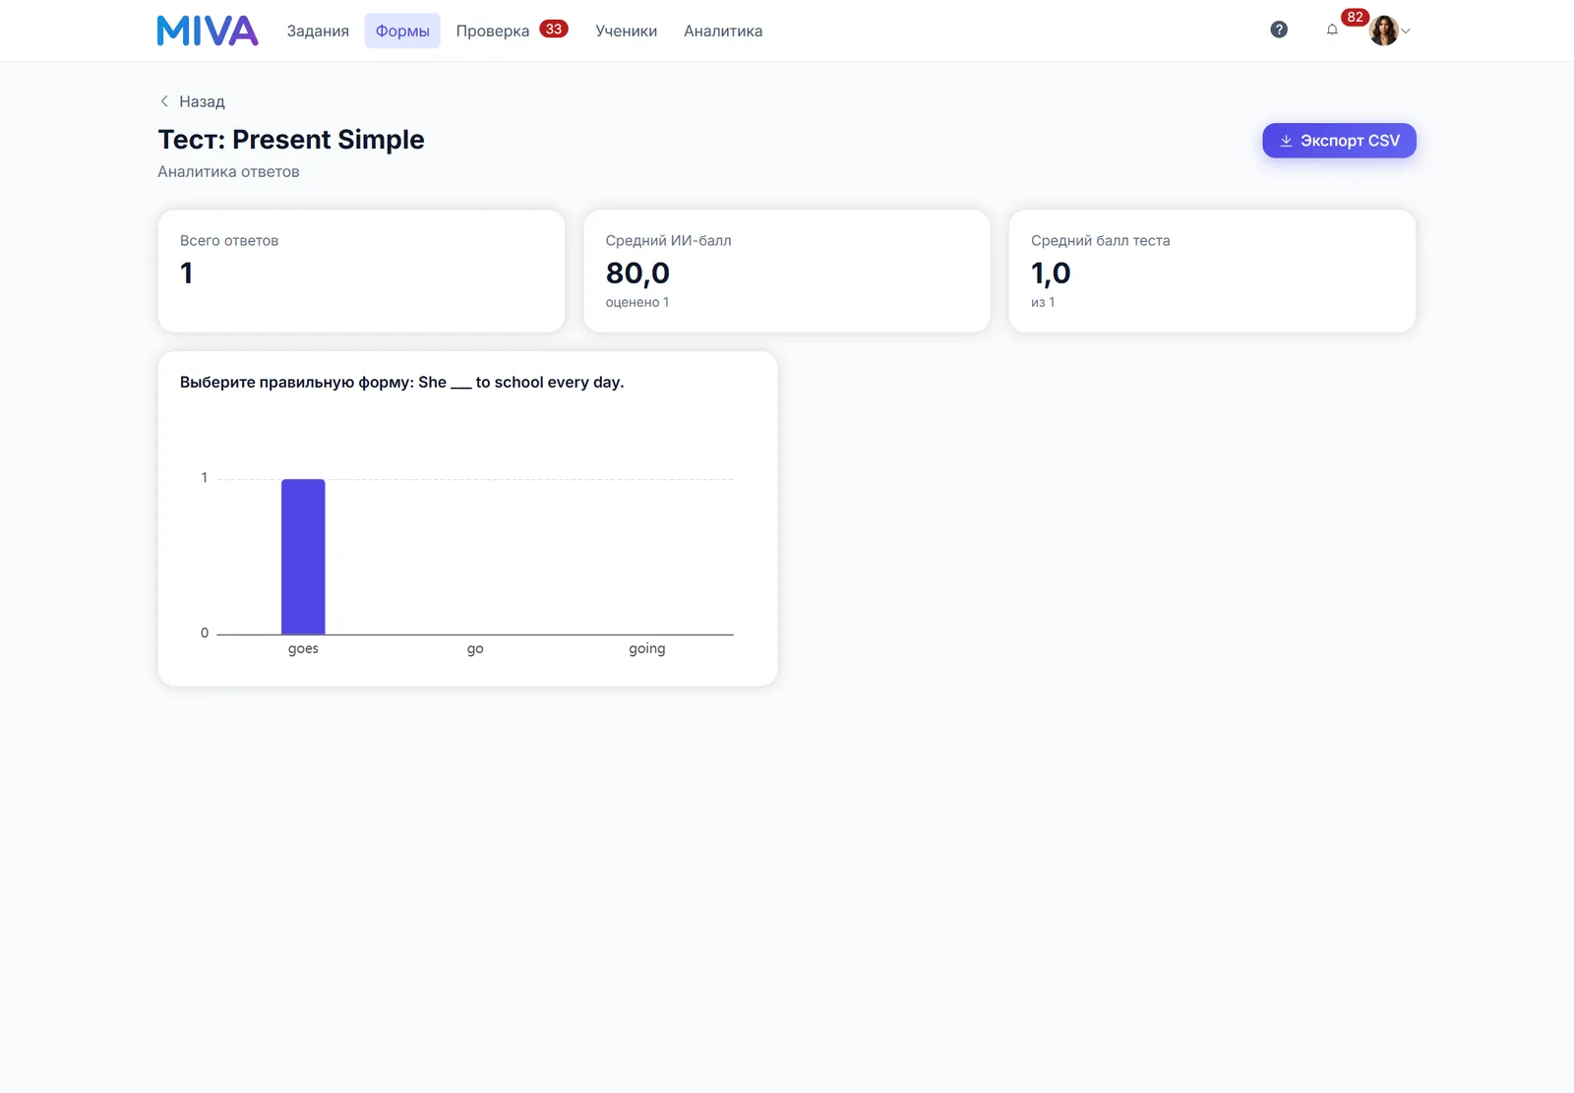Click the 1,0 average test score value
The image size is (1574, 1093).
pyautogui.click(x=1051, y=273)
